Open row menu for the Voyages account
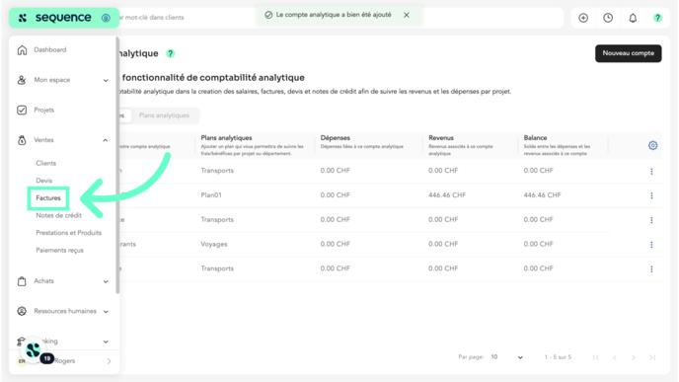The width and height of the screenshot is (679, 382). 651,245
